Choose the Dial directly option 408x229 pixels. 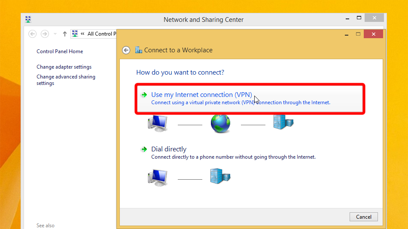pos(169,149)
